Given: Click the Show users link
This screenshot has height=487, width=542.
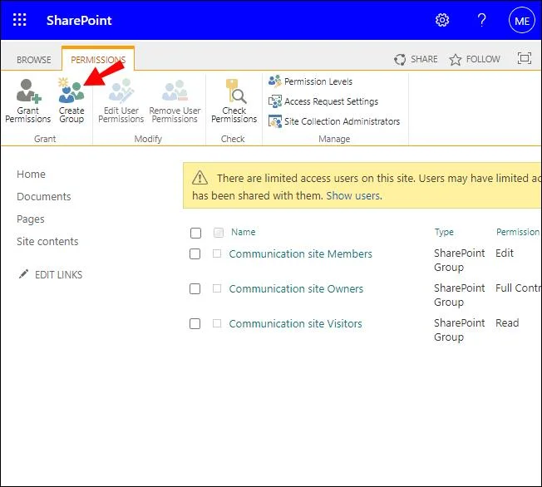Looking at the screenshot, I should click(354, 196).
